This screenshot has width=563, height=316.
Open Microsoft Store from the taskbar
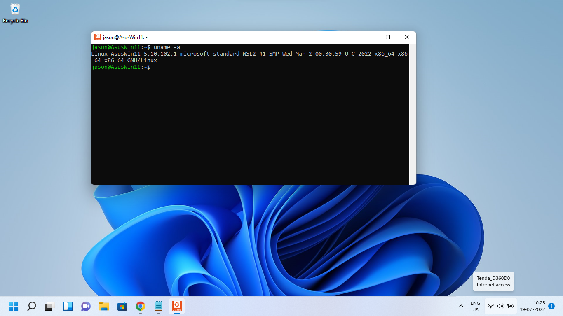122,306
